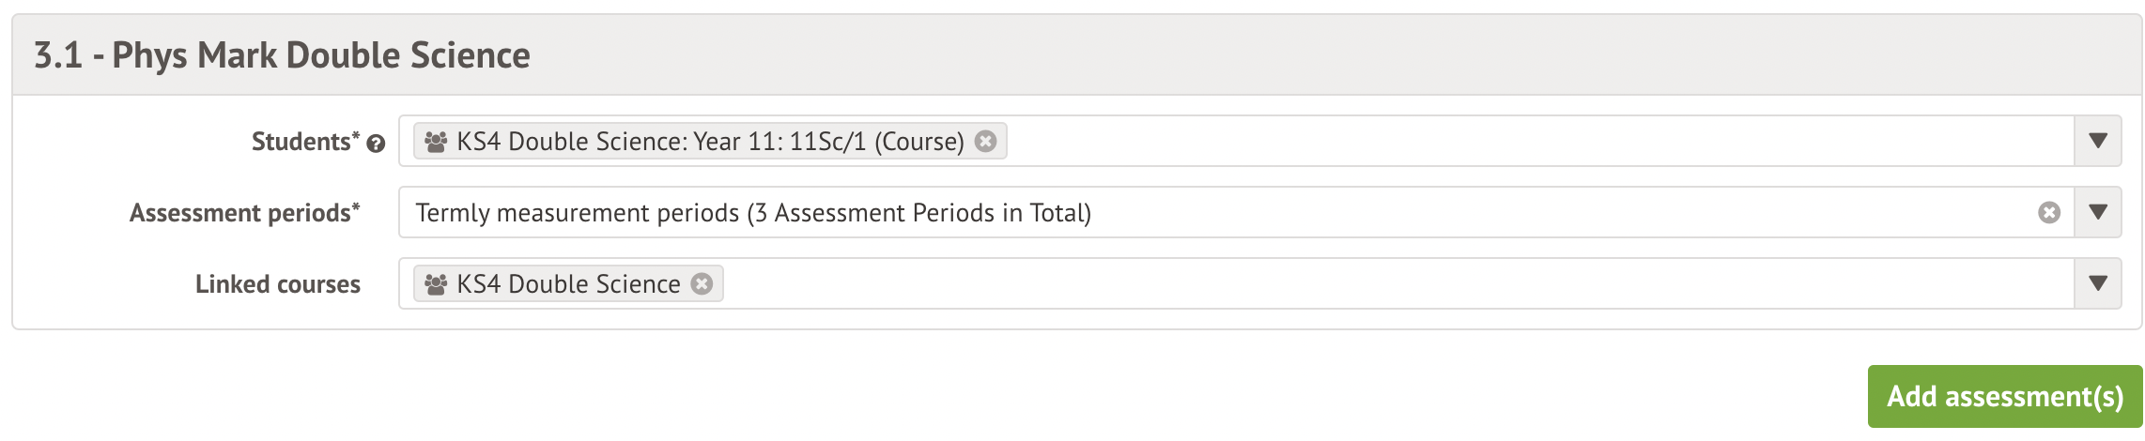This screenshot has height=441, width=2145.
Task: Click the 3.1 - Phys Mark Double Science heading
Action: click(282, 55)
